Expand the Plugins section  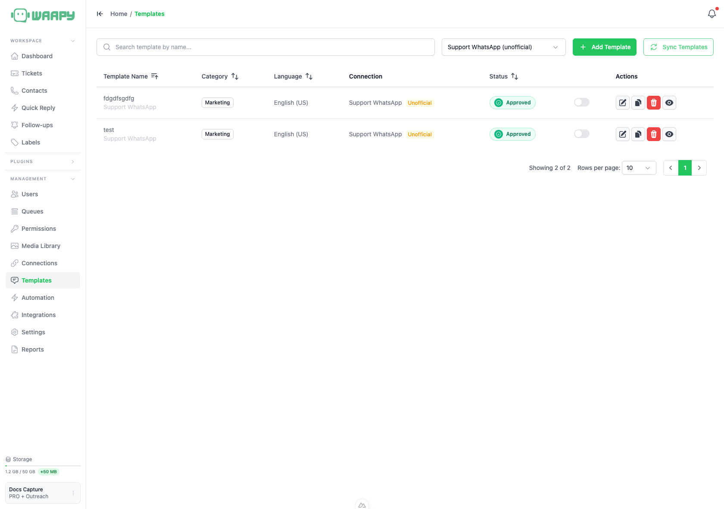tap(43, 162)
